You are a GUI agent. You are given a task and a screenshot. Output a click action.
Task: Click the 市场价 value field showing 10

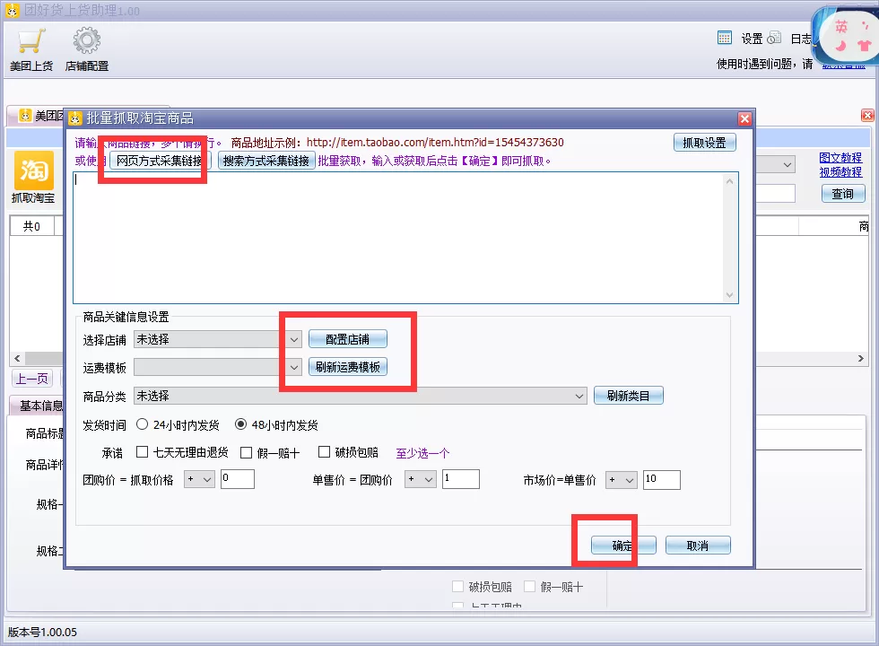pos(662,480)
